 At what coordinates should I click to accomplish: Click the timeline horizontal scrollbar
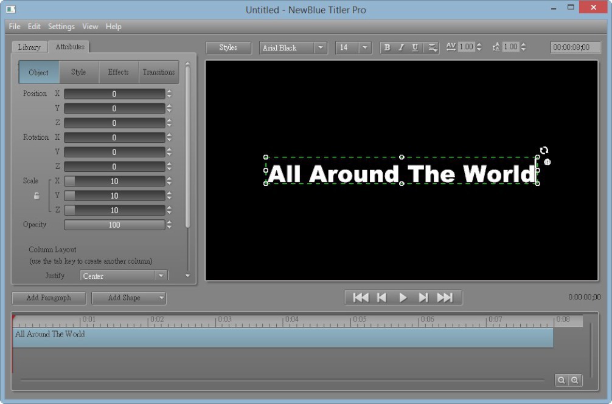(x=283, y=380)
